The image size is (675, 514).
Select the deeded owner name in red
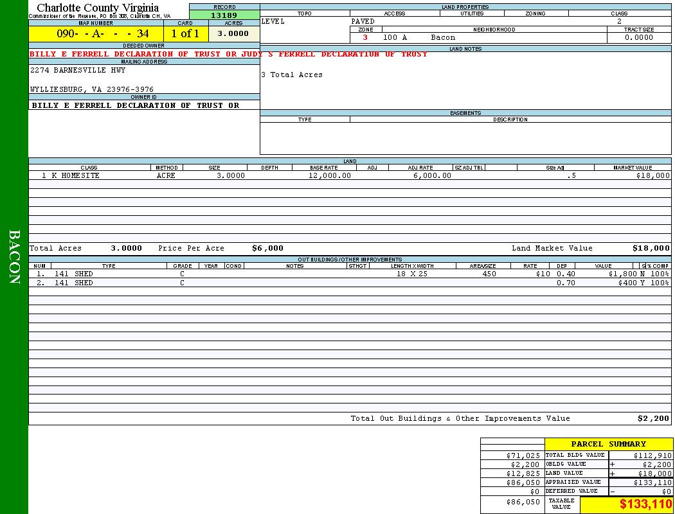(x=228, y=54)
